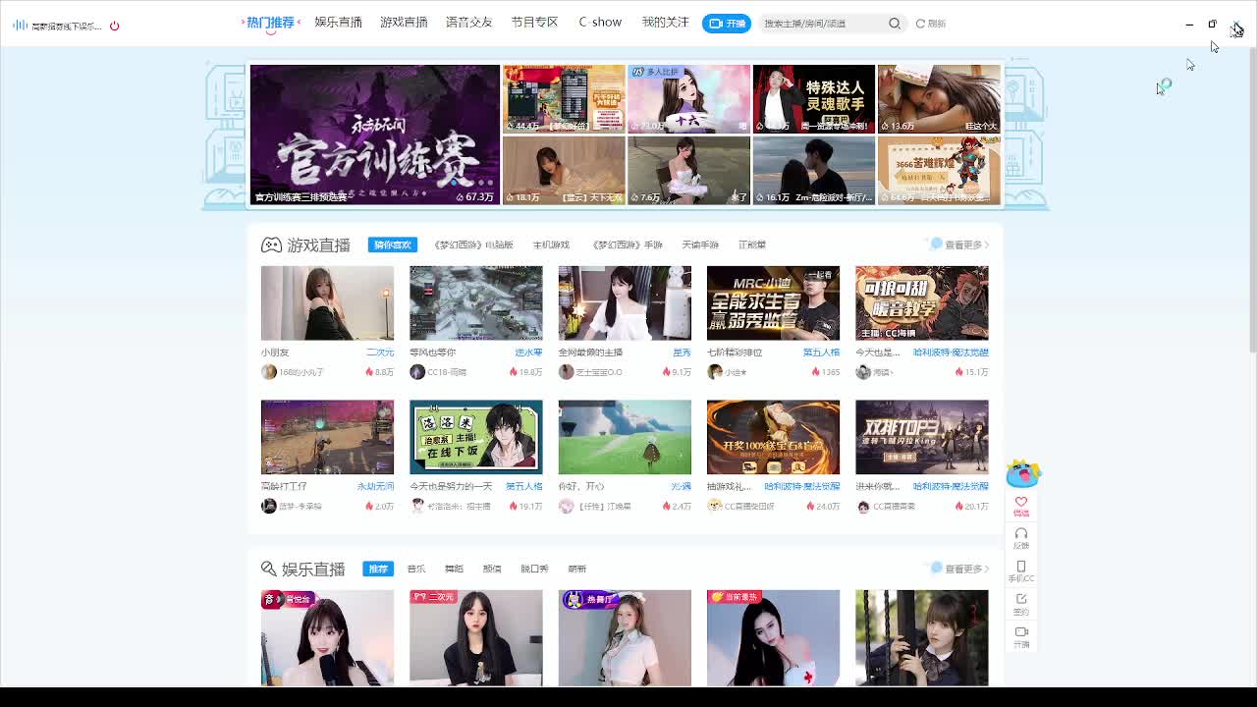This screenshot has width=1257, height=707.
Task: Open the 官方训练赛 featured banner
Action: click(374, 135)
